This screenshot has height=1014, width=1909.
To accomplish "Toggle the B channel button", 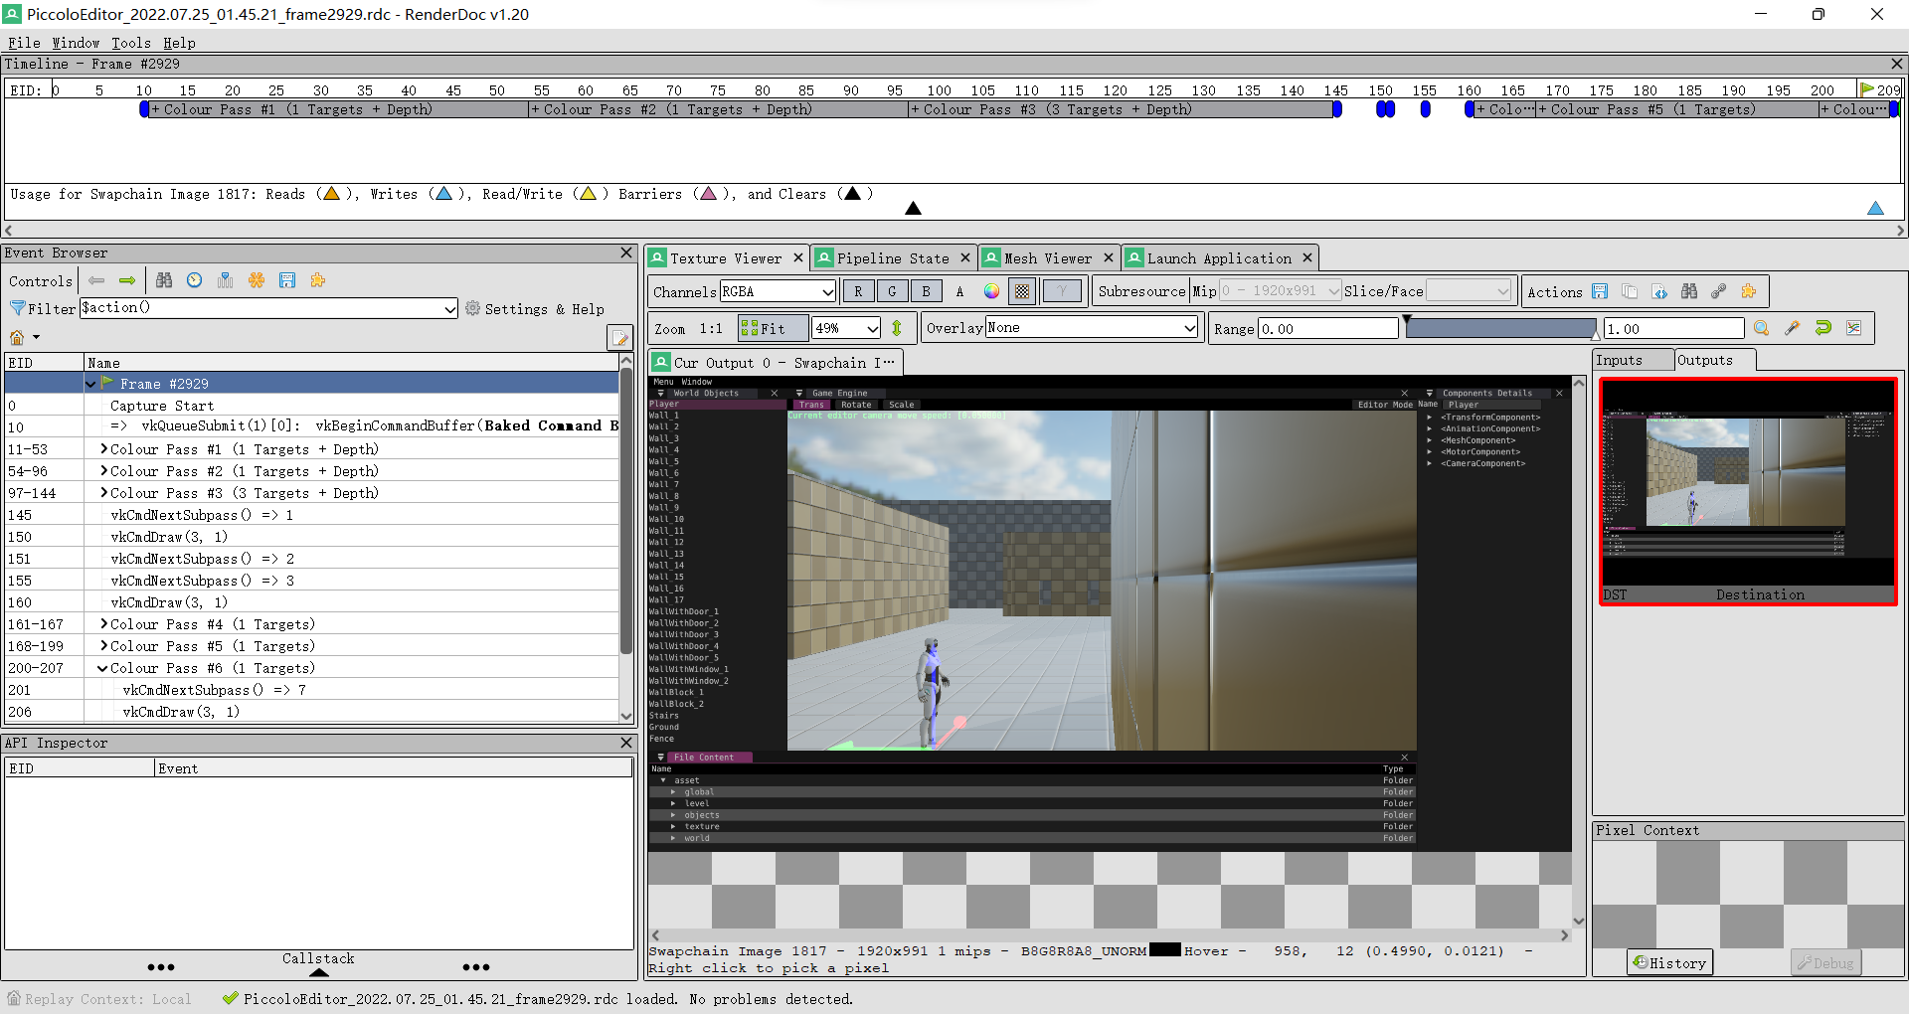I will pyautogui.click(x=926, y=291).
